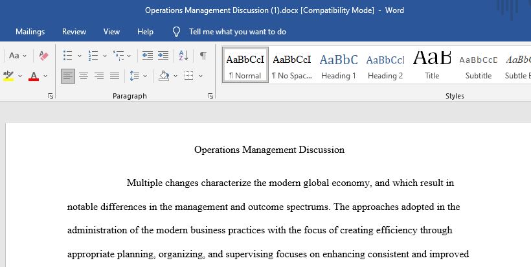This screenshot has height=267, width=531.
Task: Apply the Heading 2 style
Action: (385, 65)
